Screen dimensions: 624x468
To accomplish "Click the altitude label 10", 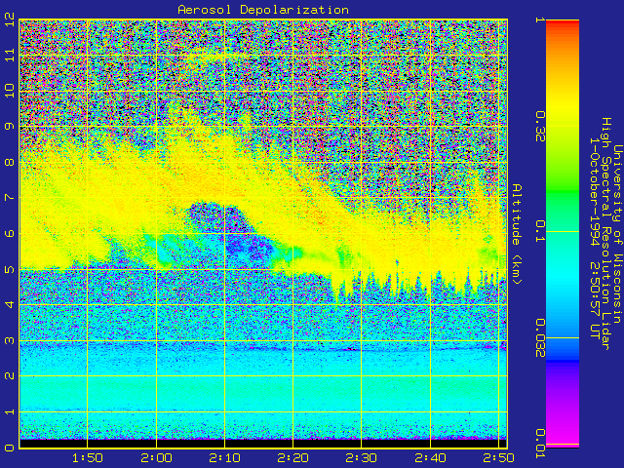I will (x=10, y=91).
